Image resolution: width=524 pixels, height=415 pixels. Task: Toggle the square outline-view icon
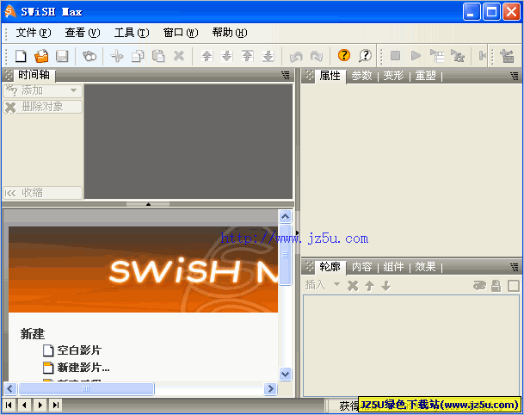514,286
